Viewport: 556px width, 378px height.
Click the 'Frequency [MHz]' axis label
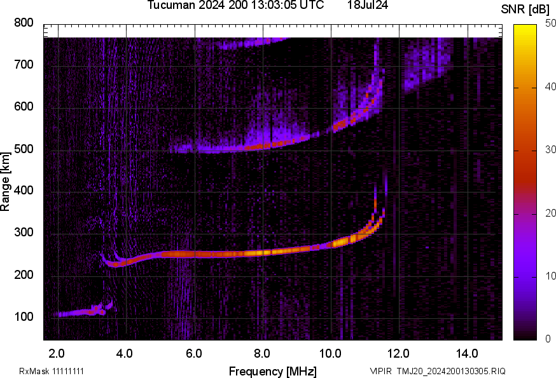click(x=272, y=371)
